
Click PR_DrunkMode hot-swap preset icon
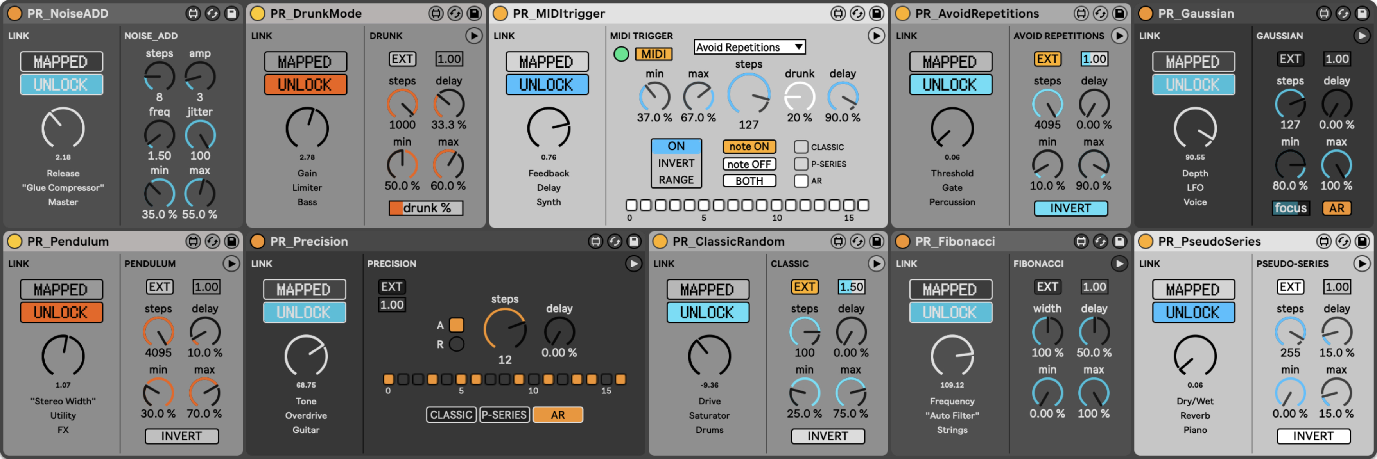click(455, 13)
